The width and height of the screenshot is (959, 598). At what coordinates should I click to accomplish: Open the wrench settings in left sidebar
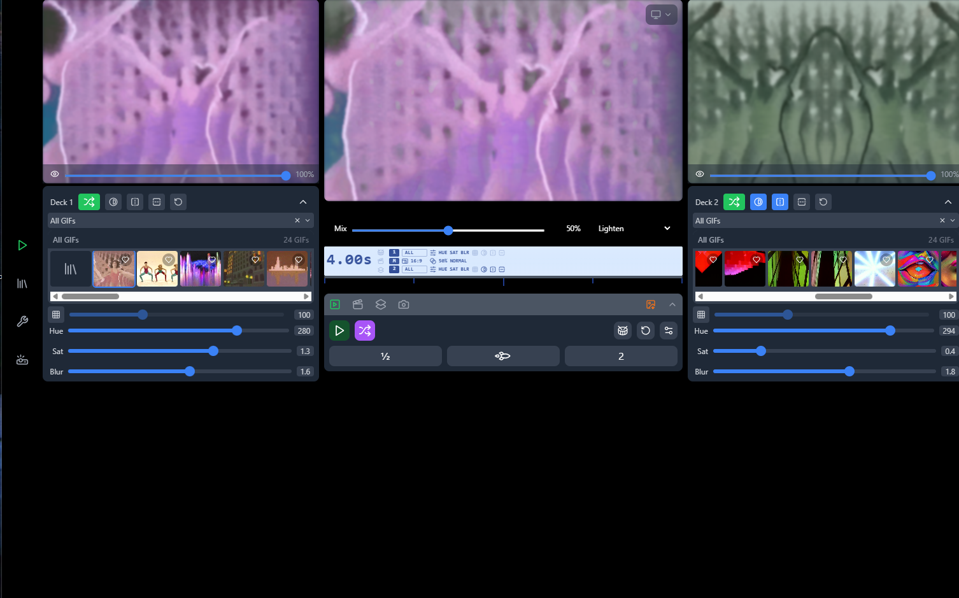[22, 322]
